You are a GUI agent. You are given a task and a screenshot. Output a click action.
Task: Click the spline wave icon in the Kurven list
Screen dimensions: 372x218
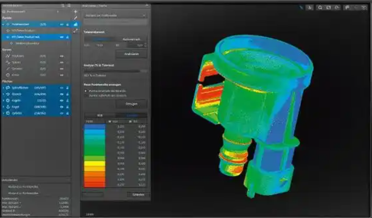8,62
